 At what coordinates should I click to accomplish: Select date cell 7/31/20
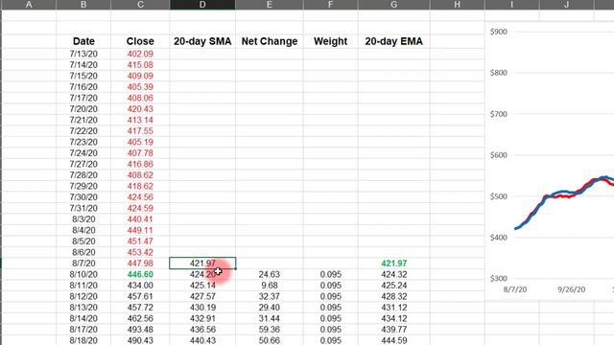click(x=83, y=208)
